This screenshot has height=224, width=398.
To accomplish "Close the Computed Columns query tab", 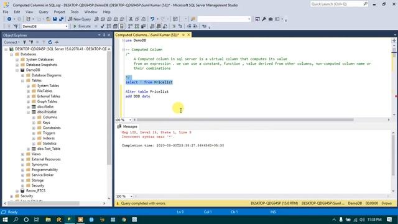I will (x=188, y=35).
